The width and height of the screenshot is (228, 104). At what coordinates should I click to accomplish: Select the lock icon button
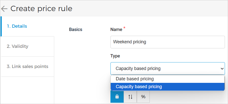[117, 97]
